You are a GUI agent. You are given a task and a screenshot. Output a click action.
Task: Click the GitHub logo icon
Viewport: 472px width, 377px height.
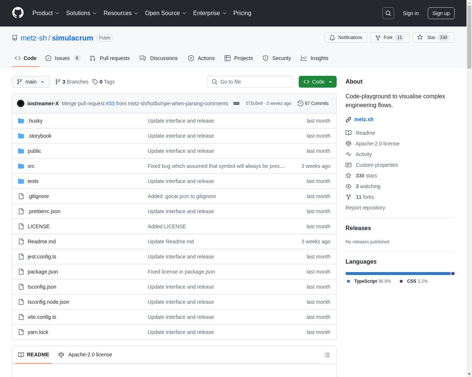pos(18,13)
